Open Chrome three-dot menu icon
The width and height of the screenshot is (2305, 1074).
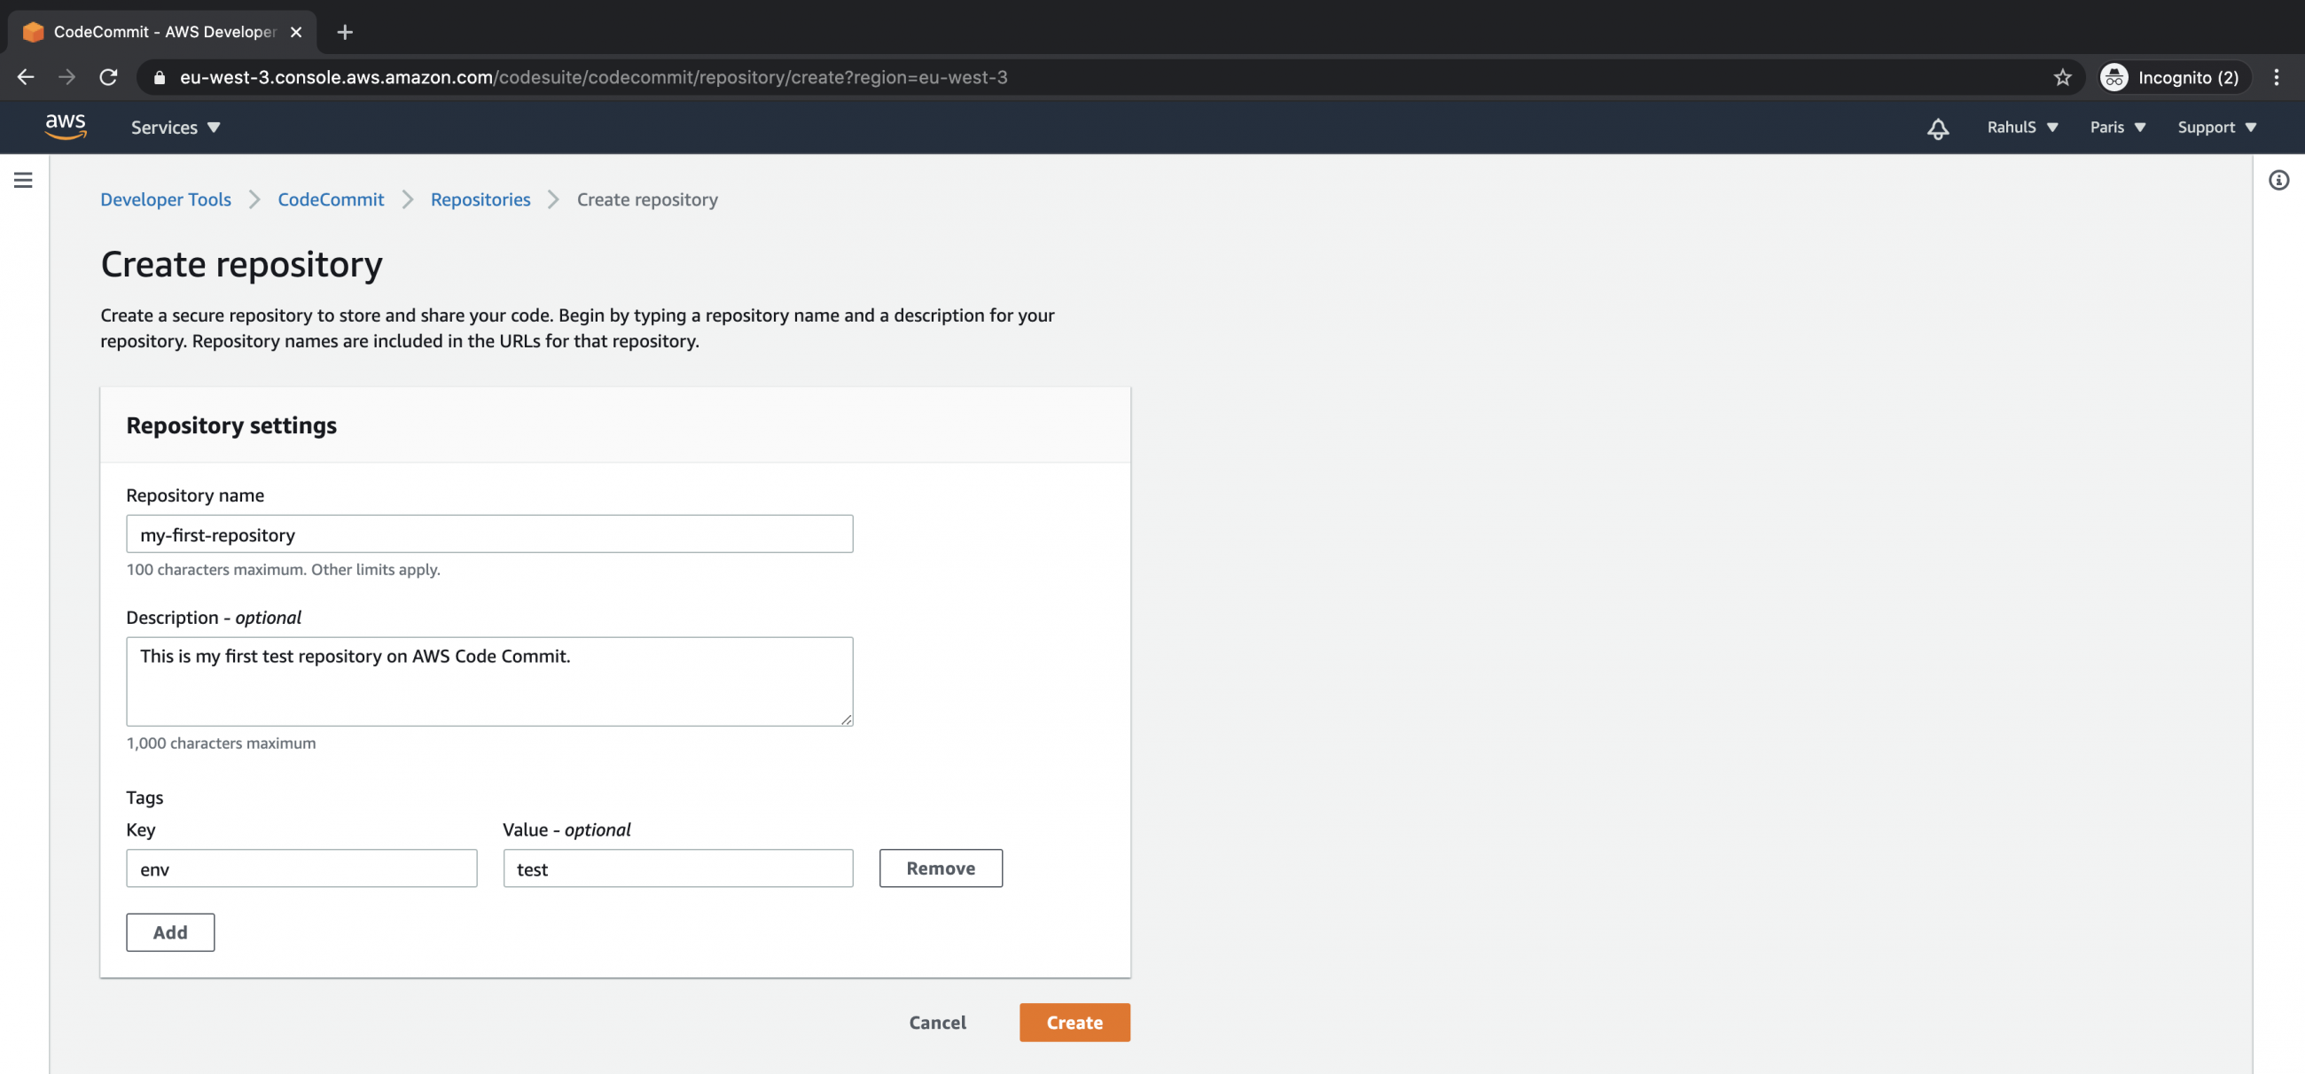(2276, 77)
